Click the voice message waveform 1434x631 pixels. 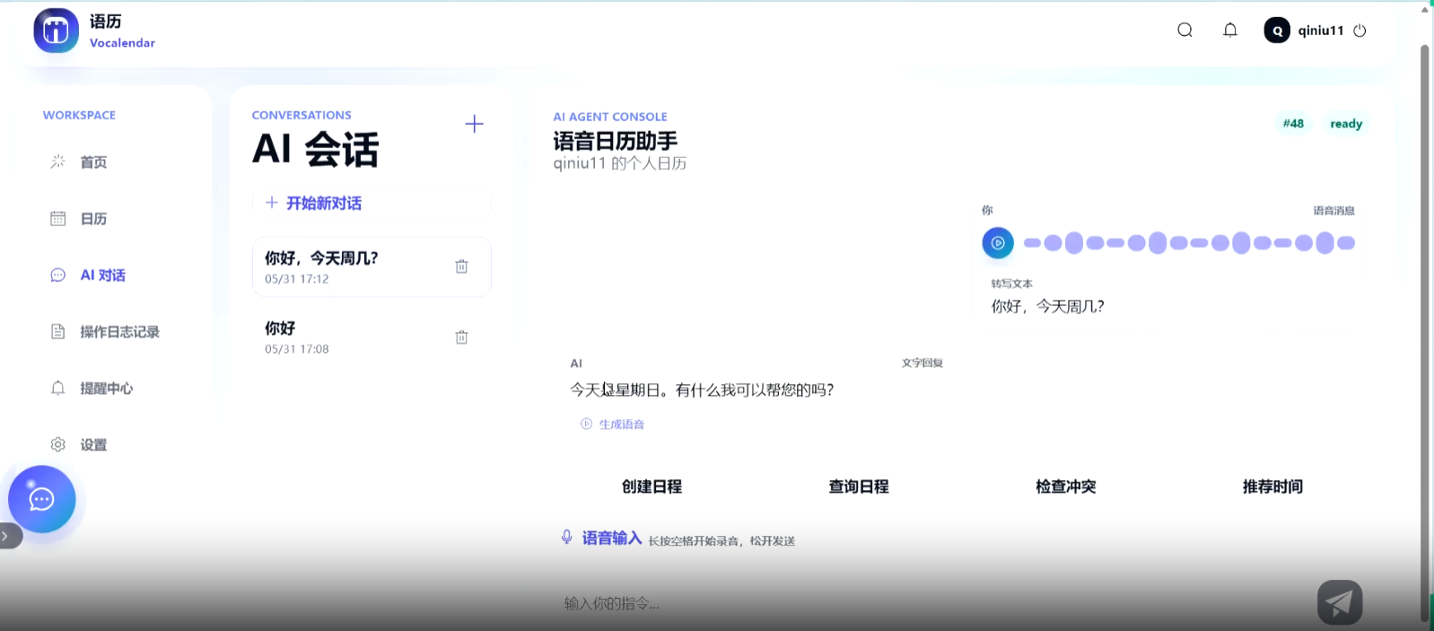coord(1189,242)
